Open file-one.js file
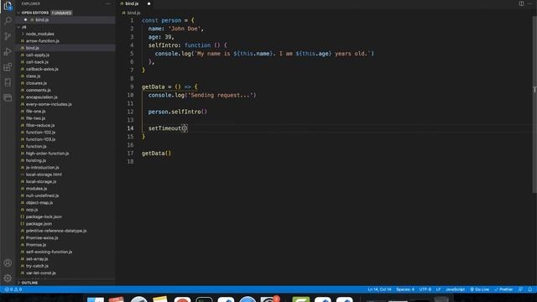537x302 pixels. pos(35,111)
